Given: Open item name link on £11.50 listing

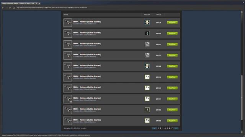Looking at the screenshot, I should click(87, 33).
